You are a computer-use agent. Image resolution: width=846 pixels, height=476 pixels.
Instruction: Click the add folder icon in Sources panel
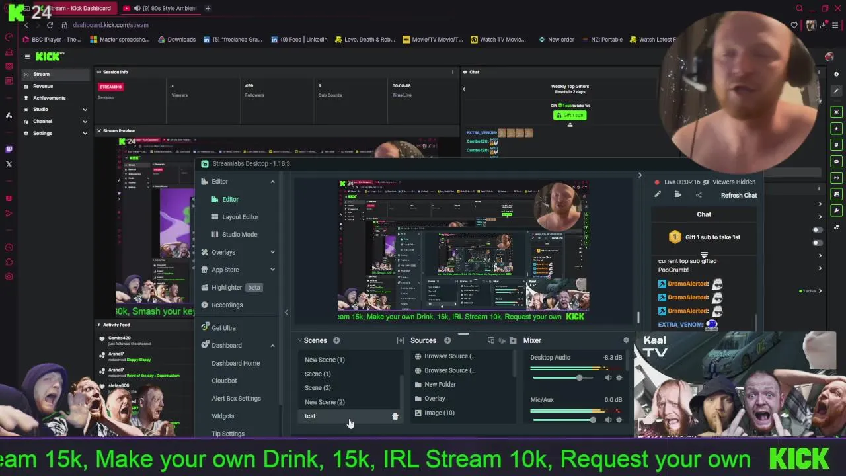click(x=513, y=340)
